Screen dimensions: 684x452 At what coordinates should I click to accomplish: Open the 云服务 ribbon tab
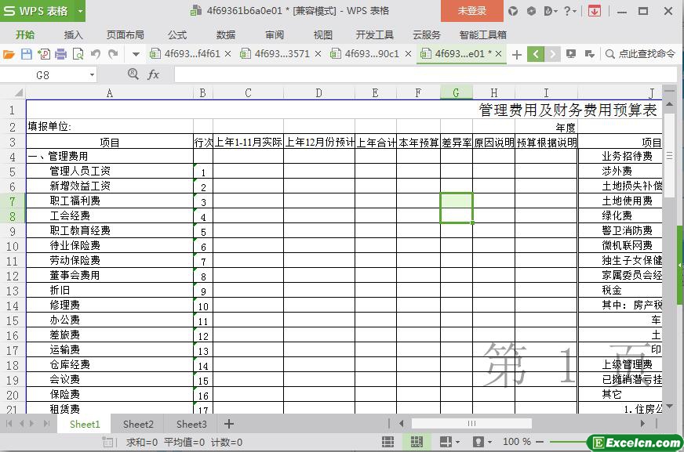pos(426,34)
